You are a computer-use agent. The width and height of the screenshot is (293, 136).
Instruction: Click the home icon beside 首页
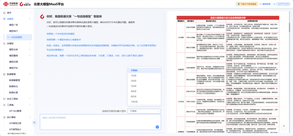(4, 13)
